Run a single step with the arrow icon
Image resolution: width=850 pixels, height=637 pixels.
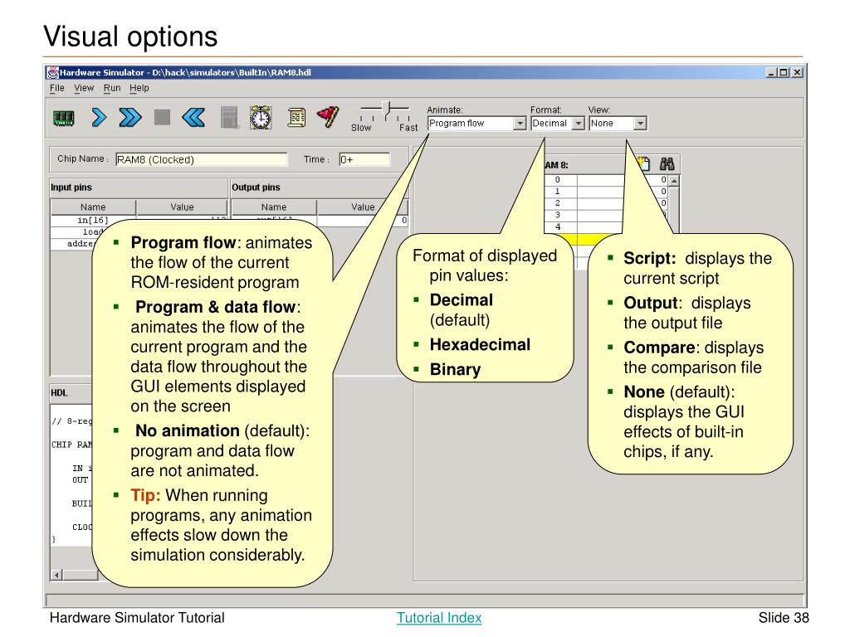(99, 117)
